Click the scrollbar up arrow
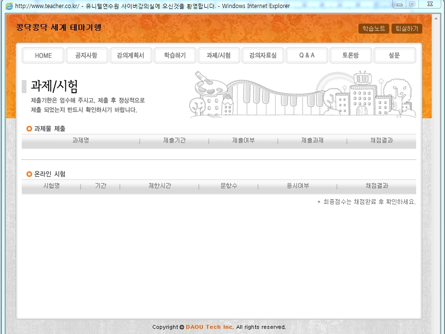This screenshot has width=445, height=334. [436, 18]
